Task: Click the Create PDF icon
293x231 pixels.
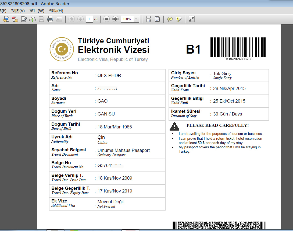Action: [15, 19]
